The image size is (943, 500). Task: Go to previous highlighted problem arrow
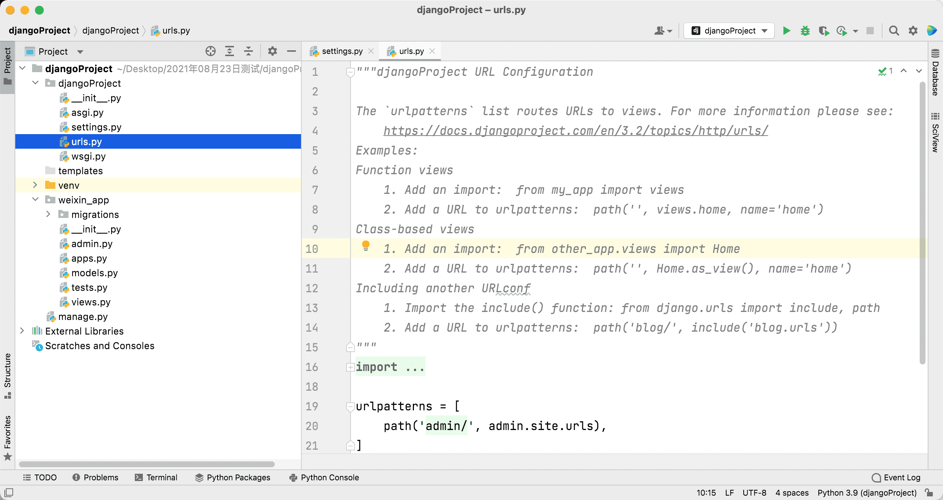(x=903, y=71)
